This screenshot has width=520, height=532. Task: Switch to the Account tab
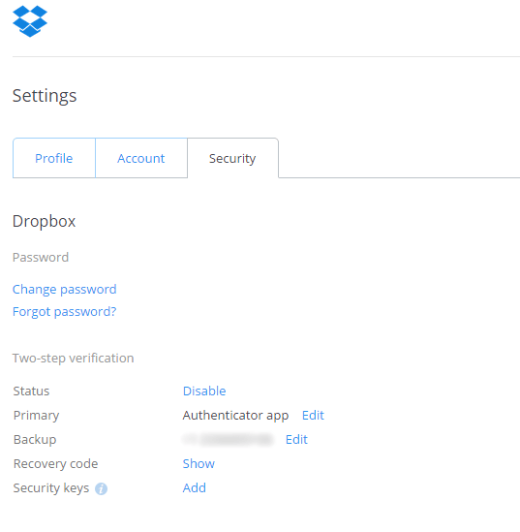[x=141, y=158]
